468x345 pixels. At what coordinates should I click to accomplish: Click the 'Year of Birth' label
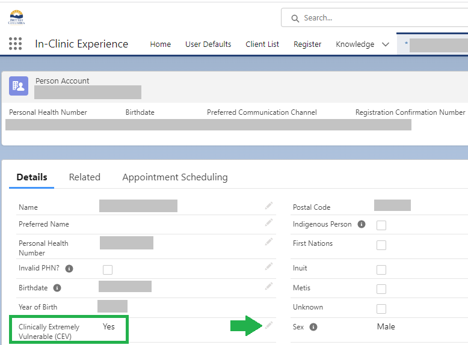pos(38,307)
